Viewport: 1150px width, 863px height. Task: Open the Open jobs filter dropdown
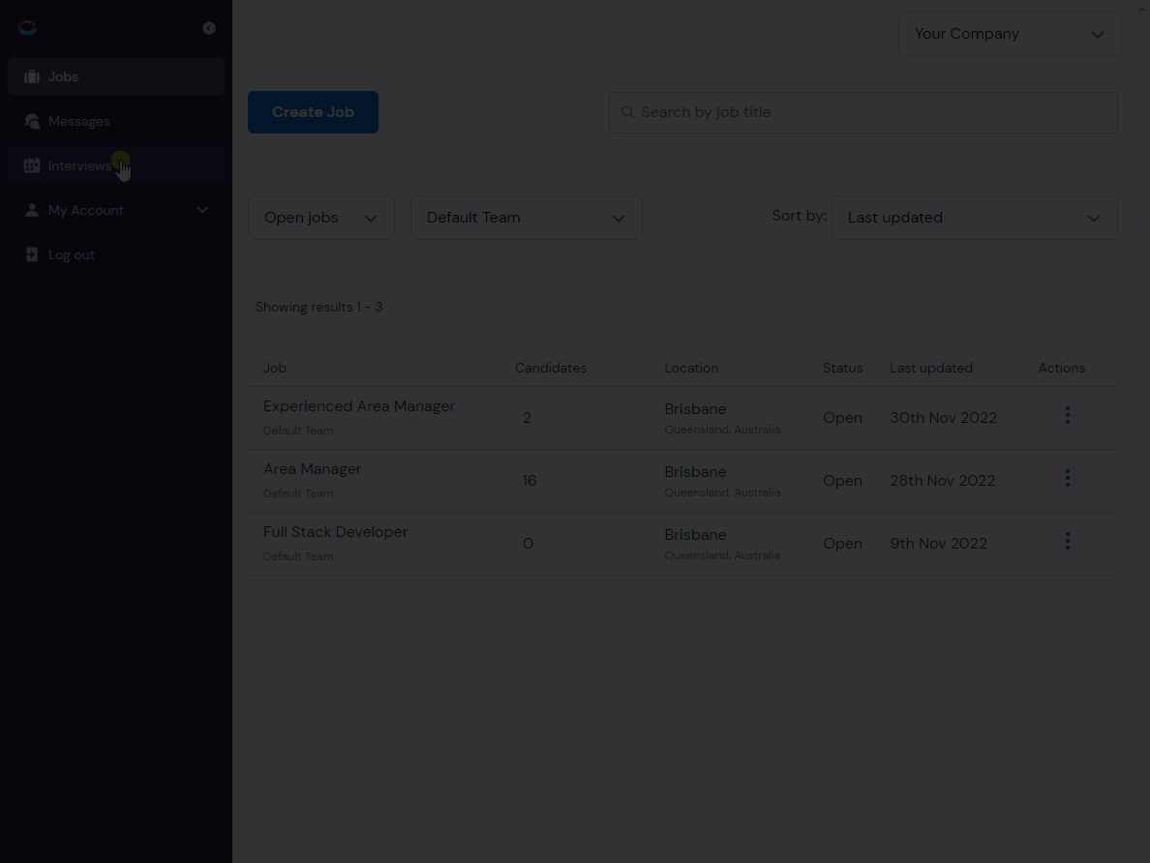point(321,218)
